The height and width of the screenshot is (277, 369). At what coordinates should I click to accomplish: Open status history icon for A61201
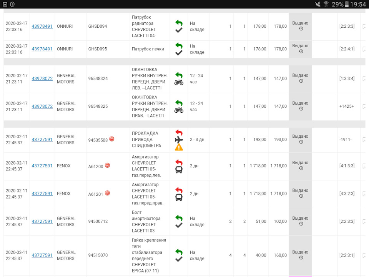coord(301,196)
